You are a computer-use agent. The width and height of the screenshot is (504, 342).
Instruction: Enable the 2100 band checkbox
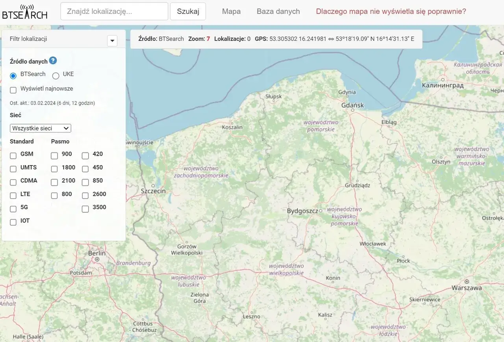point(54,182)
